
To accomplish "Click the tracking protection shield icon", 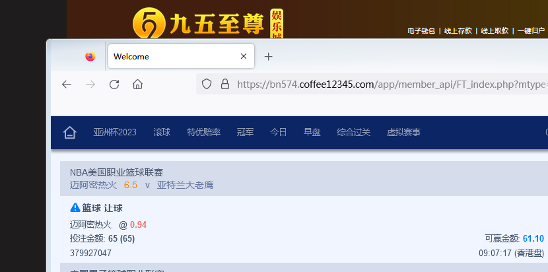I will (x=207, y=85).
